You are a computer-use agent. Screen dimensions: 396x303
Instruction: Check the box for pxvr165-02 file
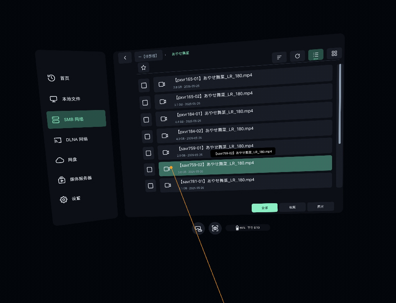click(x=145, y=103)
